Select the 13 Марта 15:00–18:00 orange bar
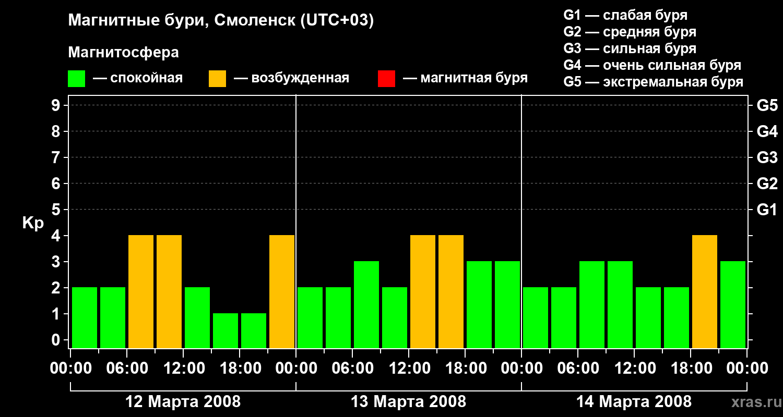The height and width of the screenshot is (417, 783). pyautogui.click(x=451, y=291)
